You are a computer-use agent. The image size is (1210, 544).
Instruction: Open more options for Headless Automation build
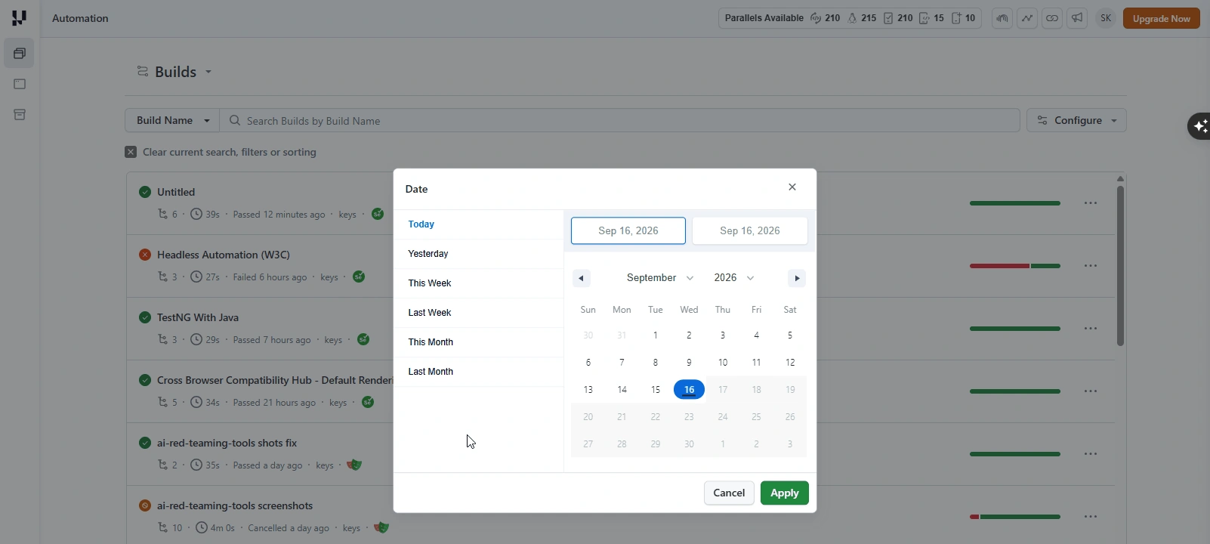(x=1091, y=266)
